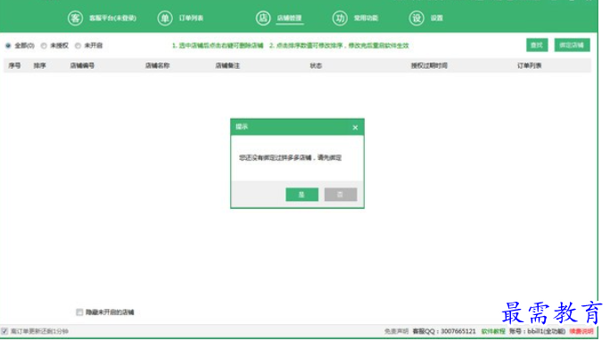610x341 pixels.
Task: Untick the order update checkbox in the status bar
Action: (4, 331)
